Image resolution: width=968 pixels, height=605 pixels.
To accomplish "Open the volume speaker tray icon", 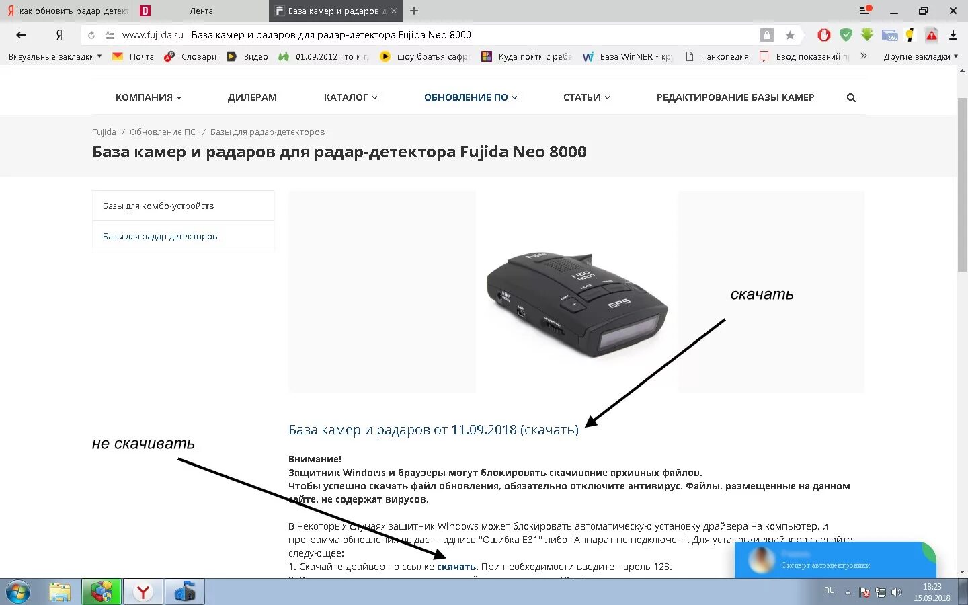I will [896, 592].
